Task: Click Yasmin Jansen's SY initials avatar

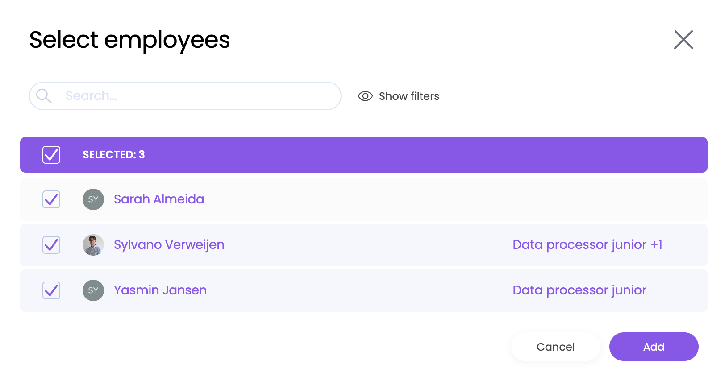Action: click(93, 290)
